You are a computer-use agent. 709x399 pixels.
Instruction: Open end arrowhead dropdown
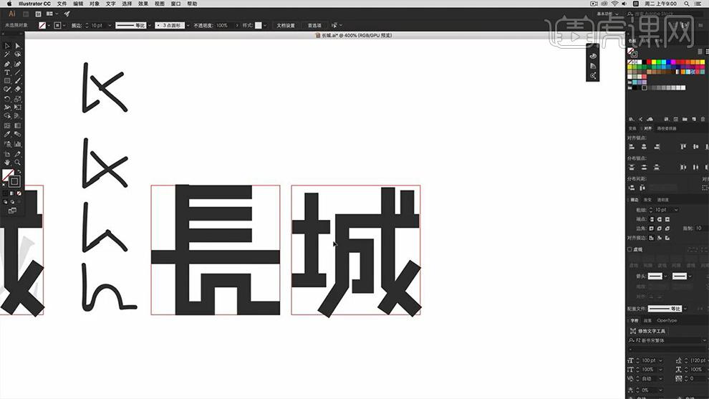pyautogui.click(x=690, y=276)
